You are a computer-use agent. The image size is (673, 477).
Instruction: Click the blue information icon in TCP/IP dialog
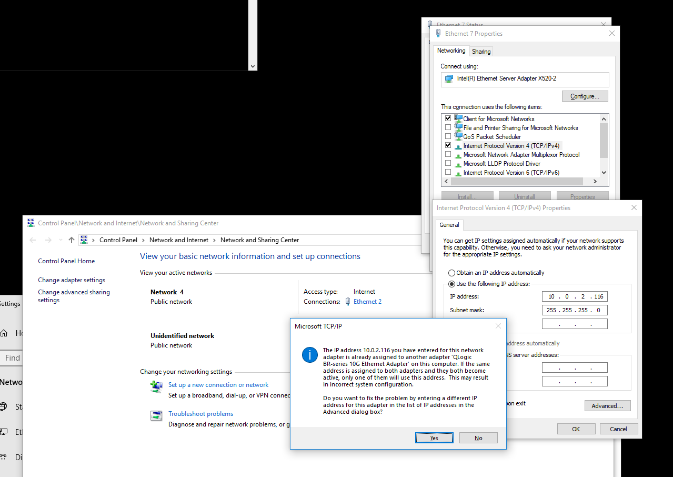click(x=310, y=355)
